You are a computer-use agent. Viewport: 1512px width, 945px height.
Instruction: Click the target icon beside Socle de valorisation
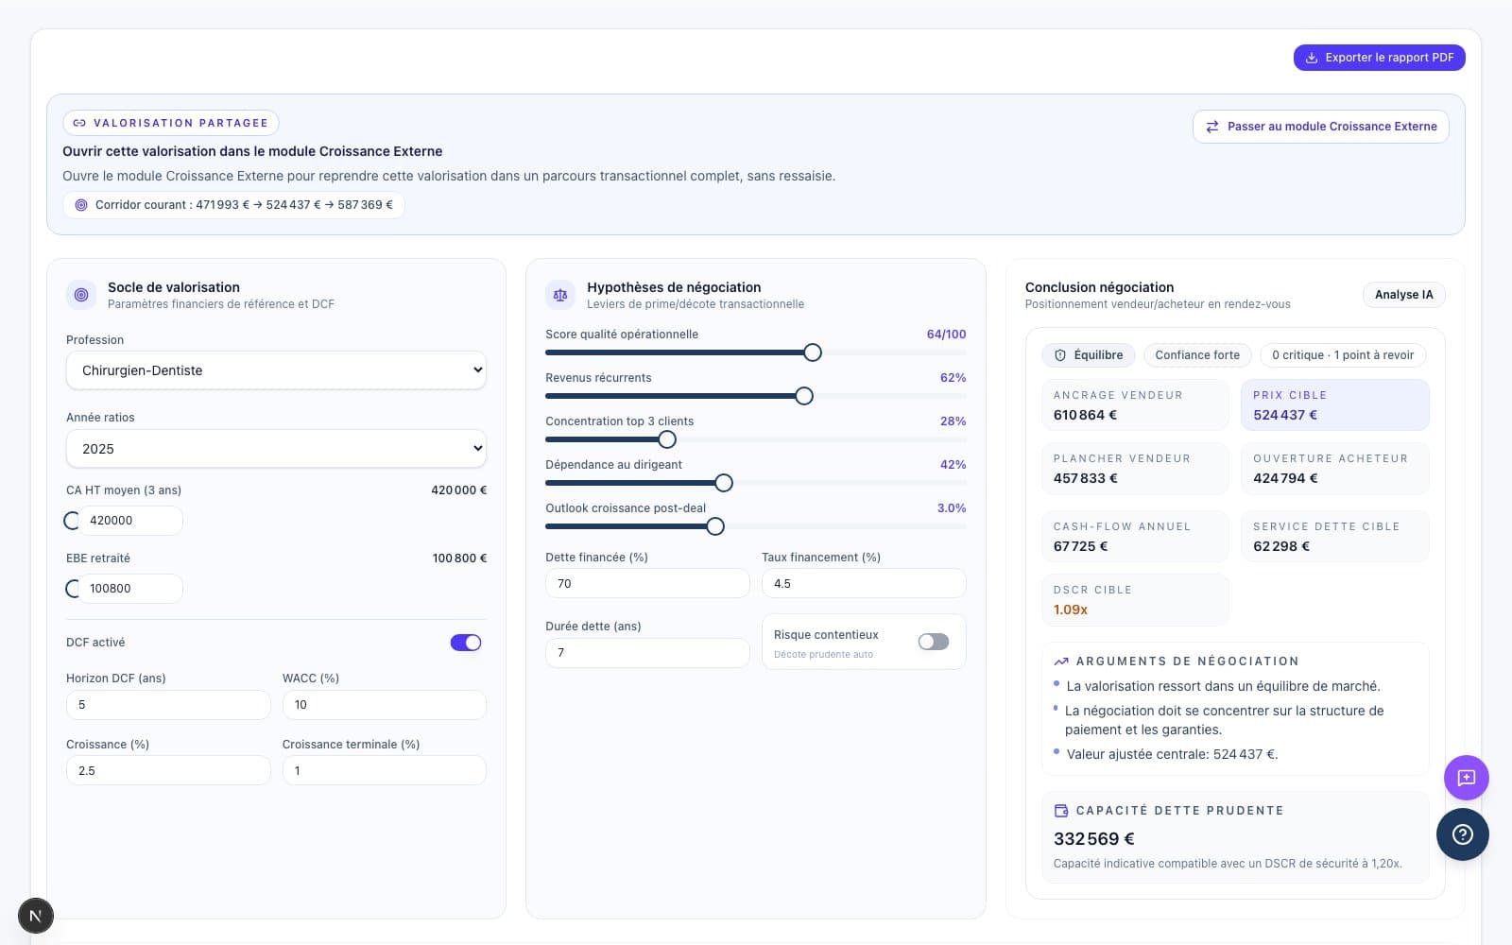pyautogui.click(x=81, y=295)
